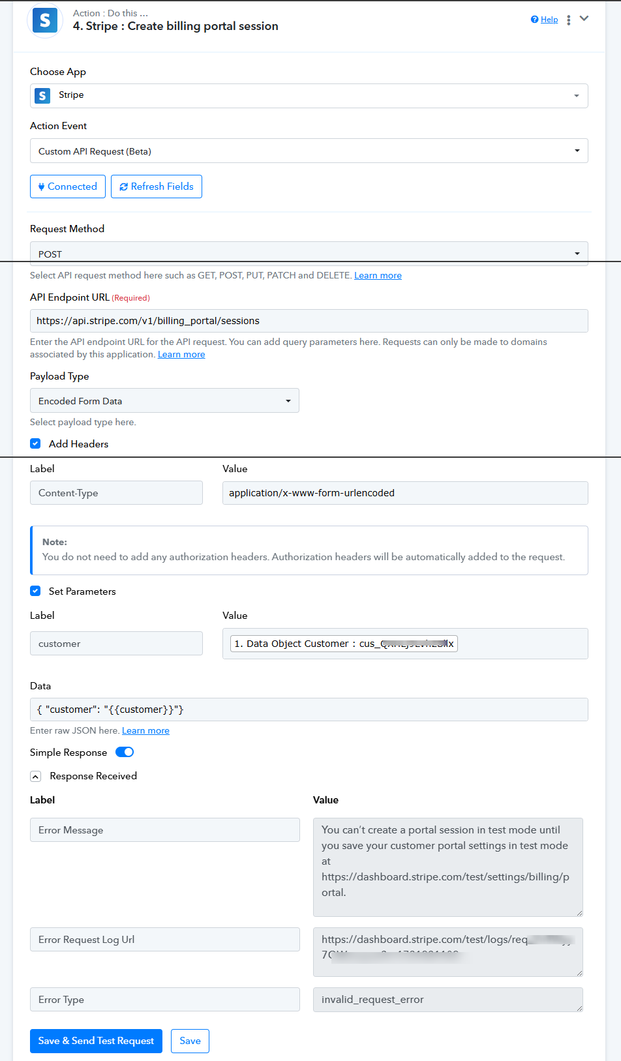Click the Stripe app logo in step header

pyautogui.click(x=44, y=20)
